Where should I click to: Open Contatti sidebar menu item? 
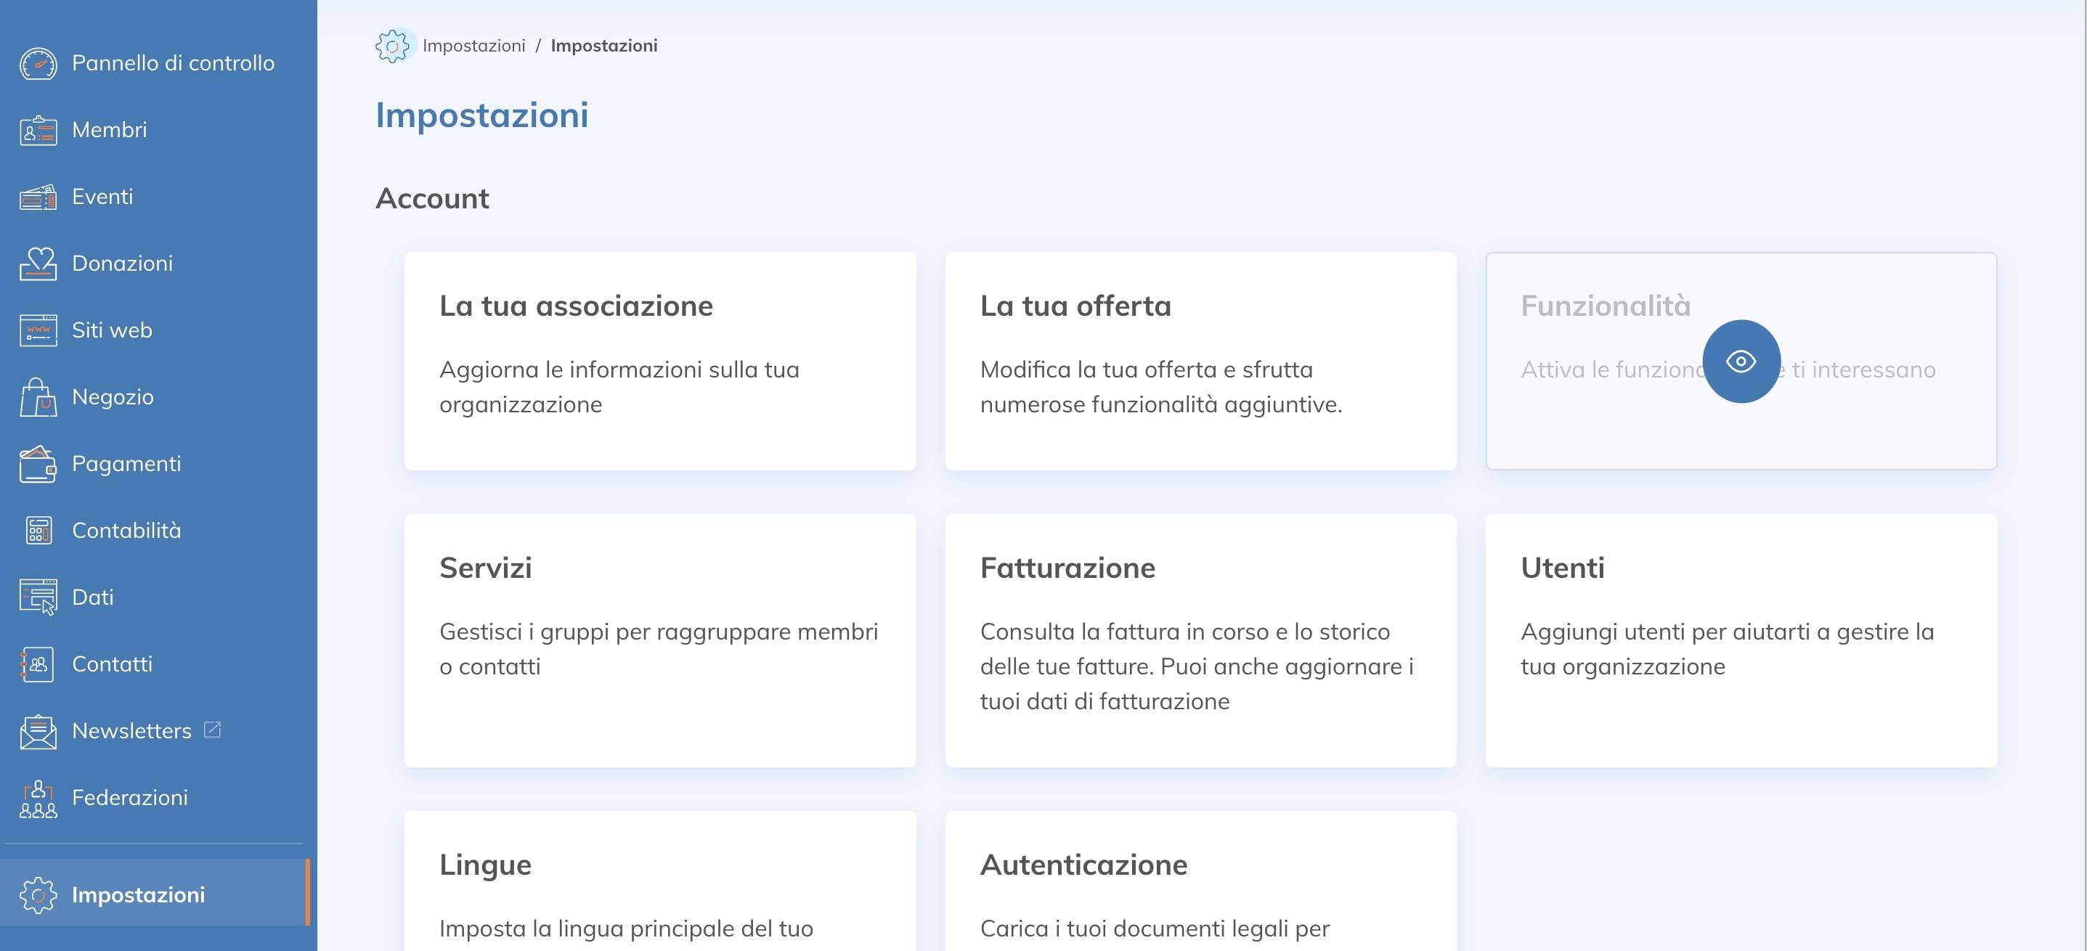coord(112,664)
